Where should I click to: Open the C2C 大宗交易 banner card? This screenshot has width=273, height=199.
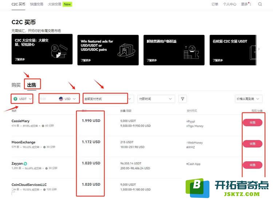click(x=42, y=49)
